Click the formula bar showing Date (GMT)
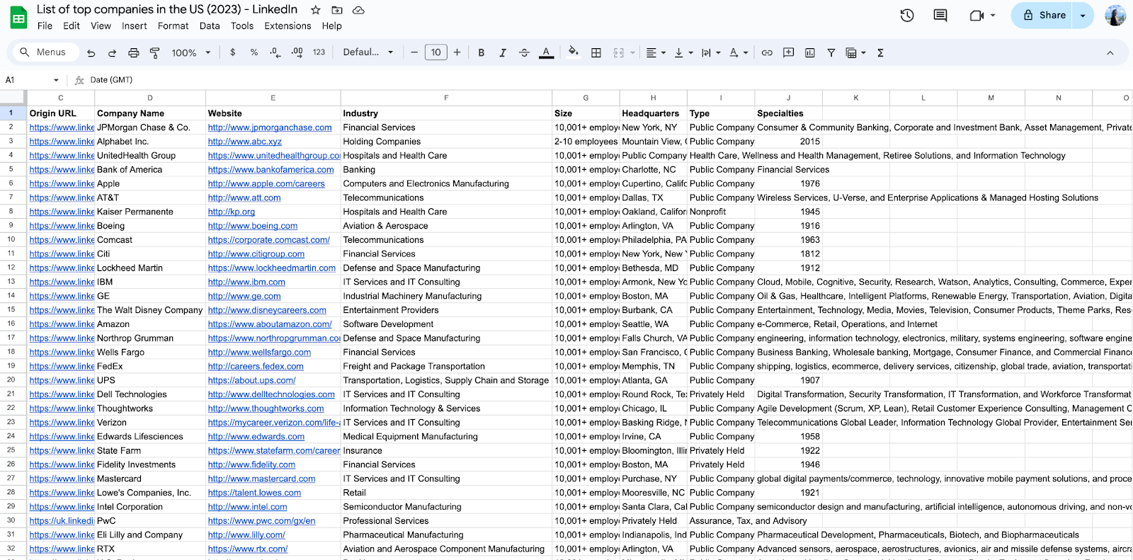 click(609, 80)
